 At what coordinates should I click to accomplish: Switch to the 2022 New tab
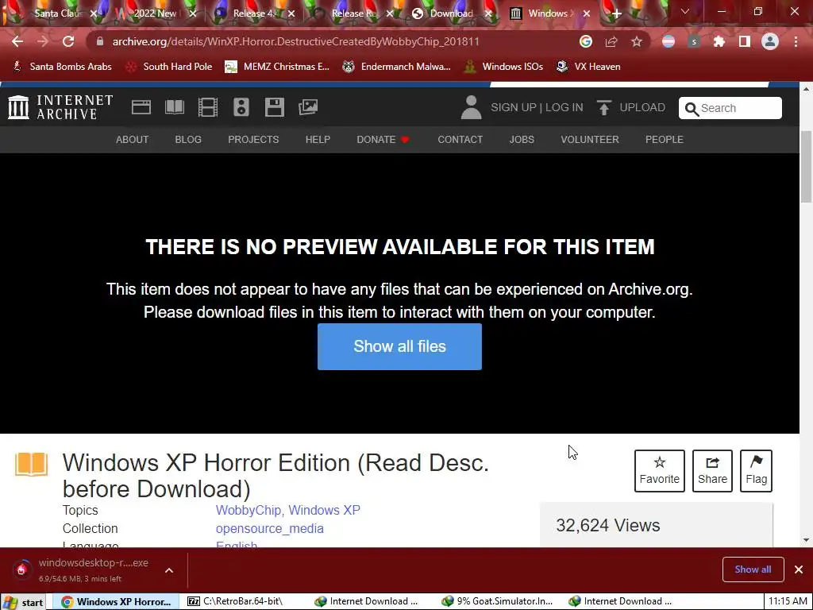tap(155, 14)
